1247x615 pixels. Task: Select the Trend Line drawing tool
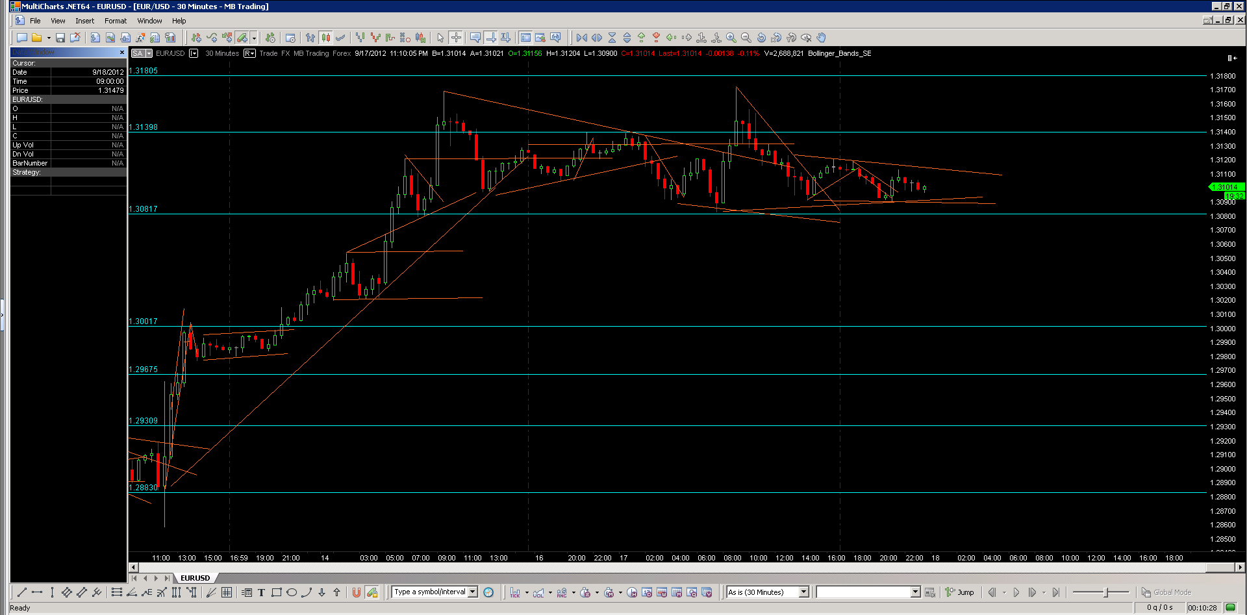[x=21, y=592]
